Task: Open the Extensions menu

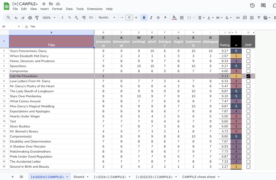Action: click(x=95, y=9)
